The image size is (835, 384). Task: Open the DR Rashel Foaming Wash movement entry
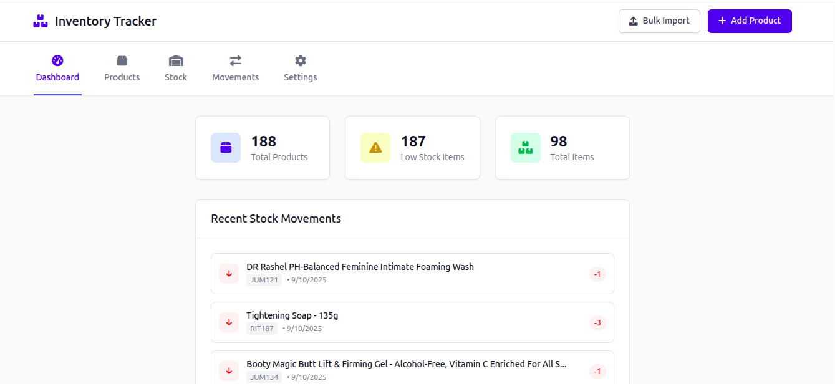[412, 274]
